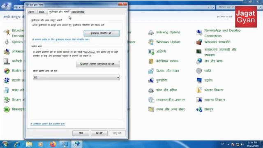263x148 pixels.
Task: Open बैकअप और पुनर्स्थापना icon
Action: [x=7, y=100]
